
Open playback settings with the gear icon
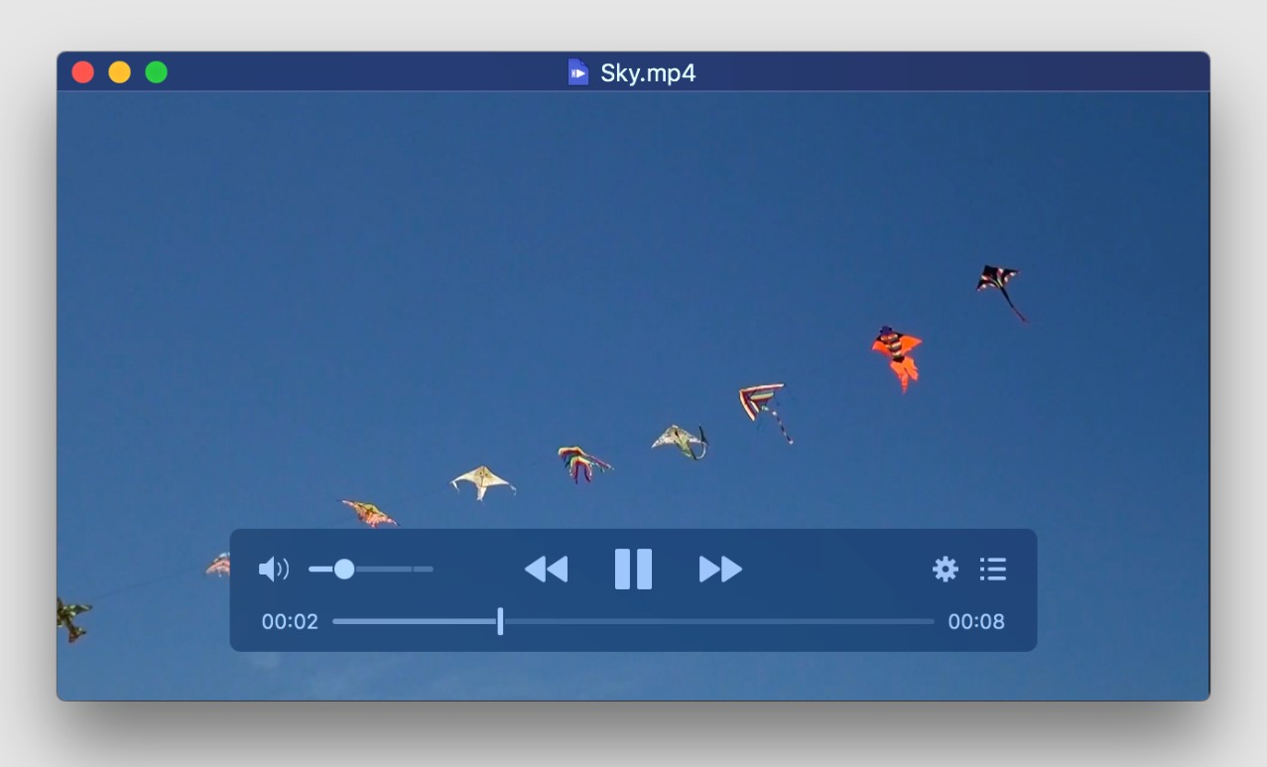[x=947, y=569]
